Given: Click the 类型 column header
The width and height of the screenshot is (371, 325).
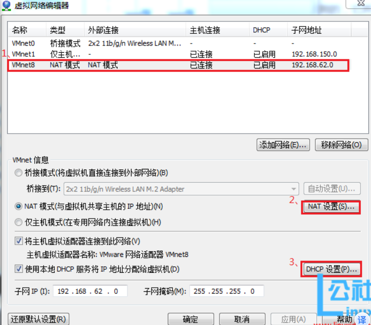Looking at the screenshot, I should [66, 30].
